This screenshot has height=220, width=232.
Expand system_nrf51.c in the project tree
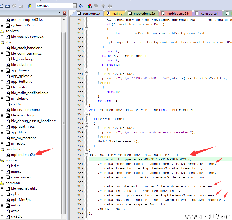coord(2,25)
